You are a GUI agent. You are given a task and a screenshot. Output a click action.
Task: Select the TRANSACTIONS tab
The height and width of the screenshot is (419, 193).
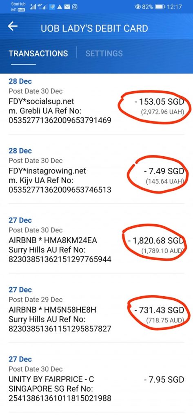pyautogui.click(x=38, y=53)
